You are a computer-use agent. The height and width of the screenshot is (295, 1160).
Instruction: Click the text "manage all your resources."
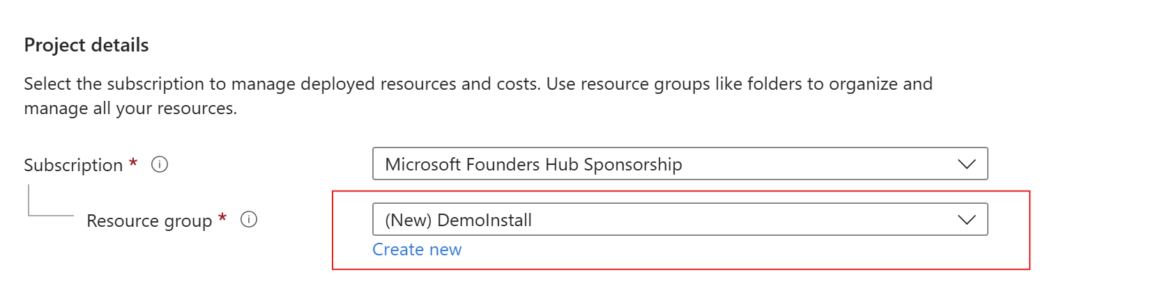click(130, 109)
